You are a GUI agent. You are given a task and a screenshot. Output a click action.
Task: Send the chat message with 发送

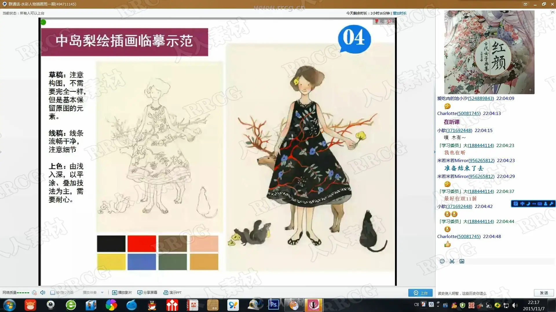click(544, 293)
